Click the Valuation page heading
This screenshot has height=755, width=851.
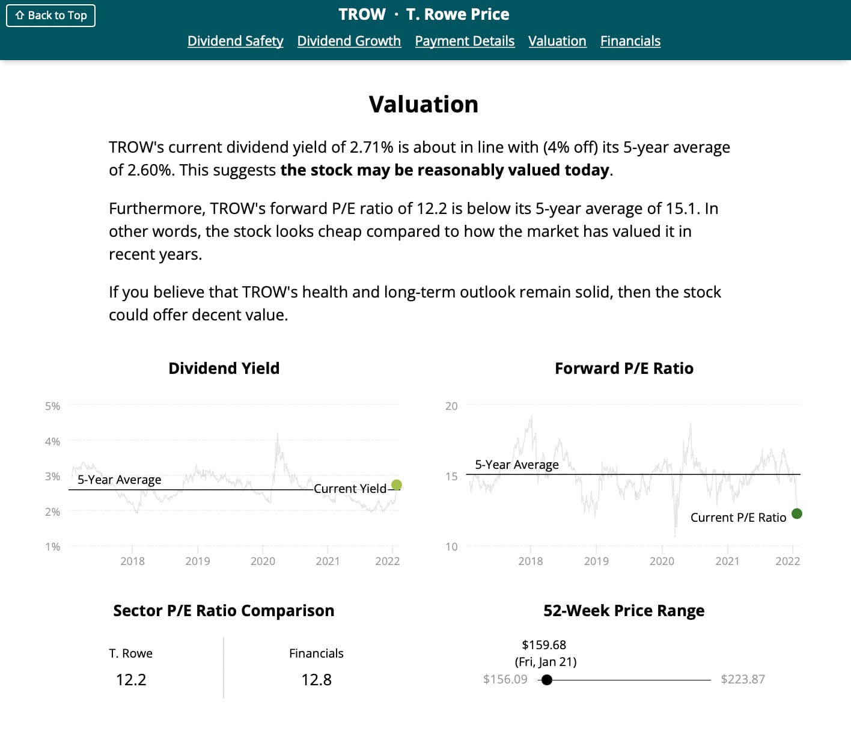coord(424,104)
